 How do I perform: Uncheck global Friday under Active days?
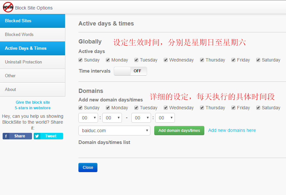coord(233,60)
